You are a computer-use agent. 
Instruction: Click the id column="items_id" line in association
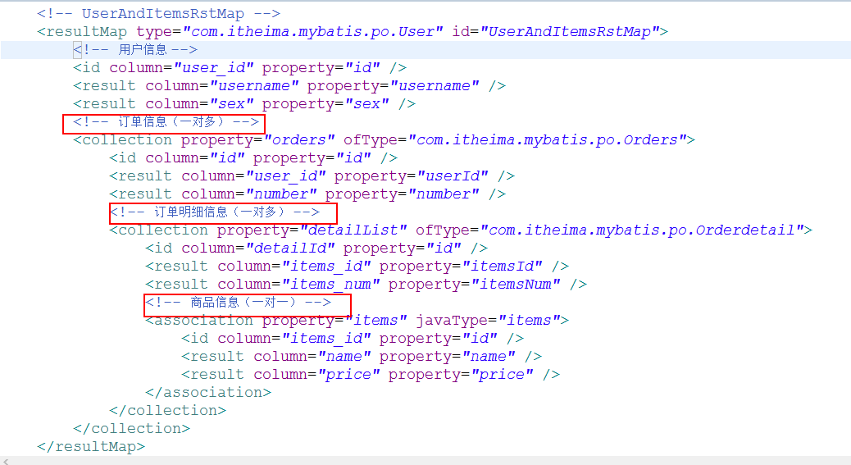(x=353, y=338)
